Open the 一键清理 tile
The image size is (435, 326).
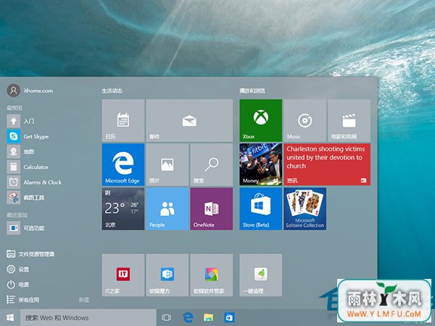[x=261, y=275]
